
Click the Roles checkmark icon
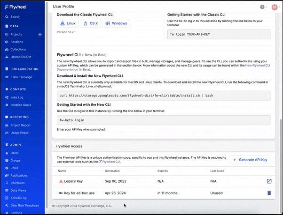coord(7,168)
